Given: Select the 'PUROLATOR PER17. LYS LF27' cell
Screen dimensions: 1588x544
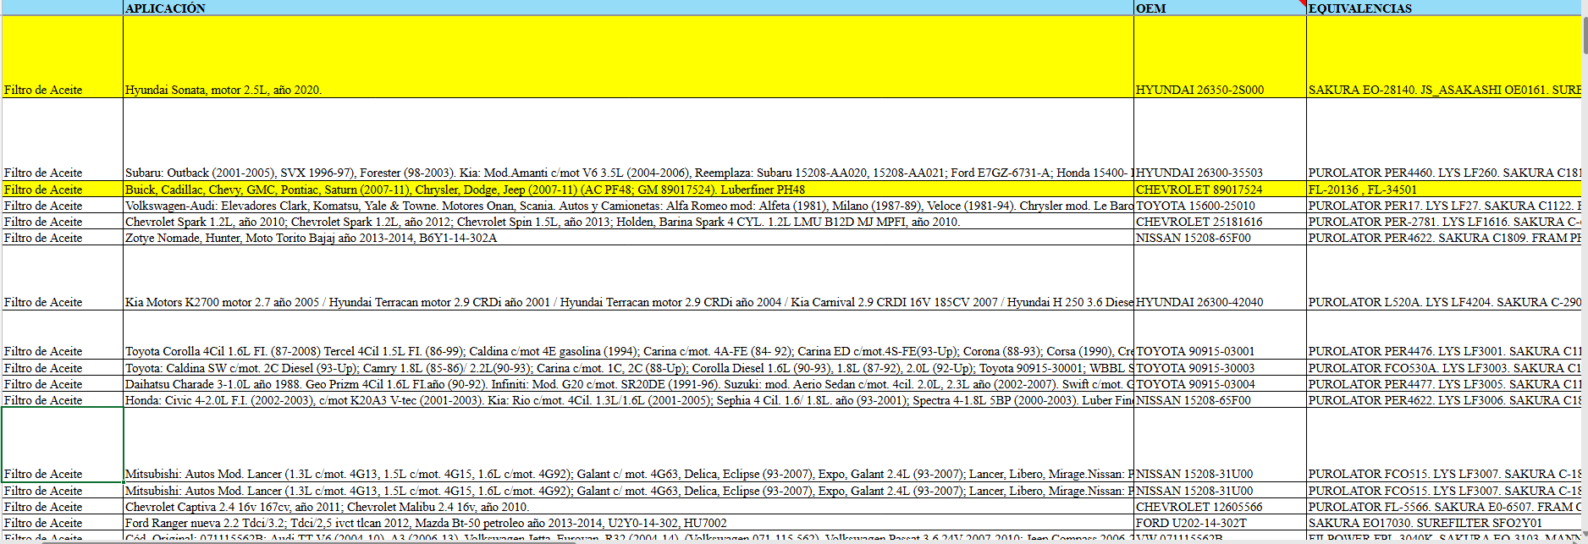Looking at the screenshot, I should point(1442,206).
